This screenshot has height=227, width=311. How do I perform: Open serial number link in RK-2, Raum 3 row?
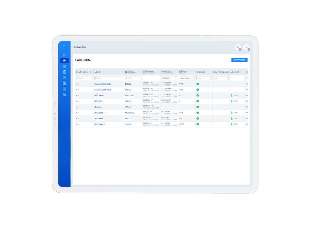click(x=128, y=124)
